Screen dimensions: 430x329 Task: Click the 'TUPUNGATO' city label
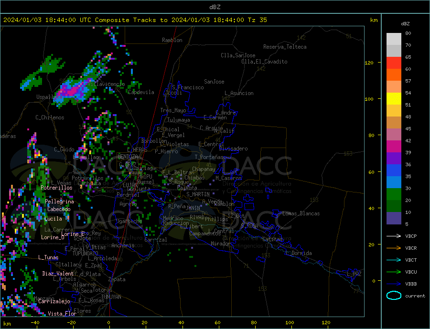click(85, 254)
